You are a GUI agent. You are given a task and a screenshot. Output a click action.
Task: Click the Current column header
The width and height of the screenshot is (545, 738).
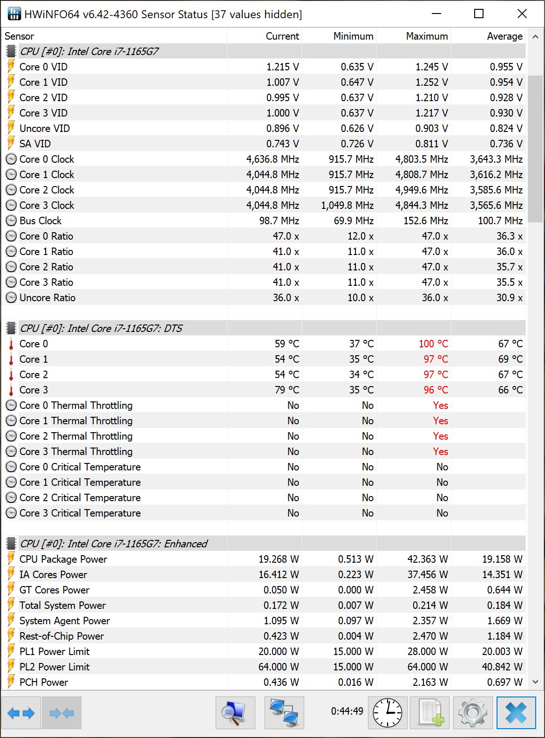click(282, 36)
